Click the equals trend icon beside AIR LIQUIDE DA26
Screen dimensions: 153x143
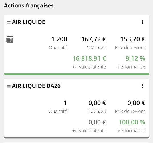click(9, 86)
